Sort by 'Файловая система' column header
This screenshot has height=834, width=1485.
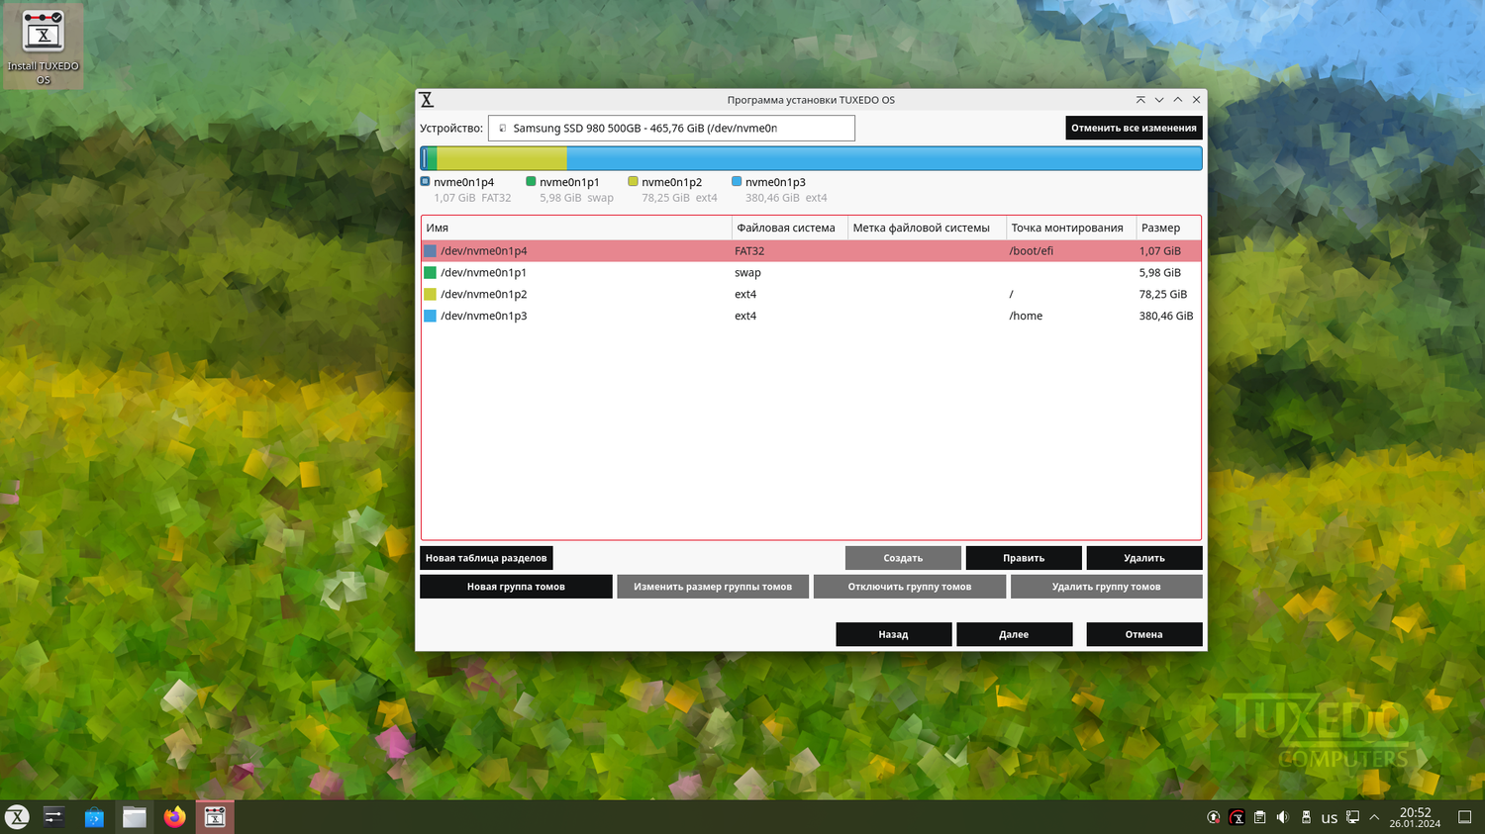tap(790, 228)
